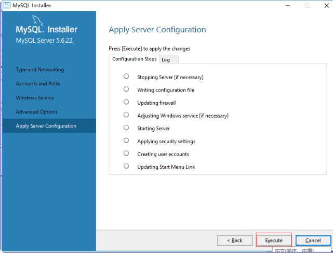The height and width of the screenshot is (253, 333).
Task: Click the Starting Server step circle
Action: click(x=126, y=128)
